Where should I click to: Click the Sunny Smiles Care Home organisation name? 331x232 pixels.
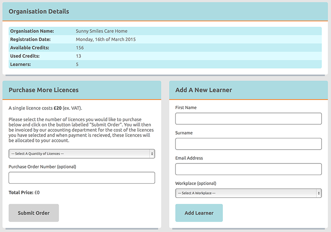pos(101,31)
